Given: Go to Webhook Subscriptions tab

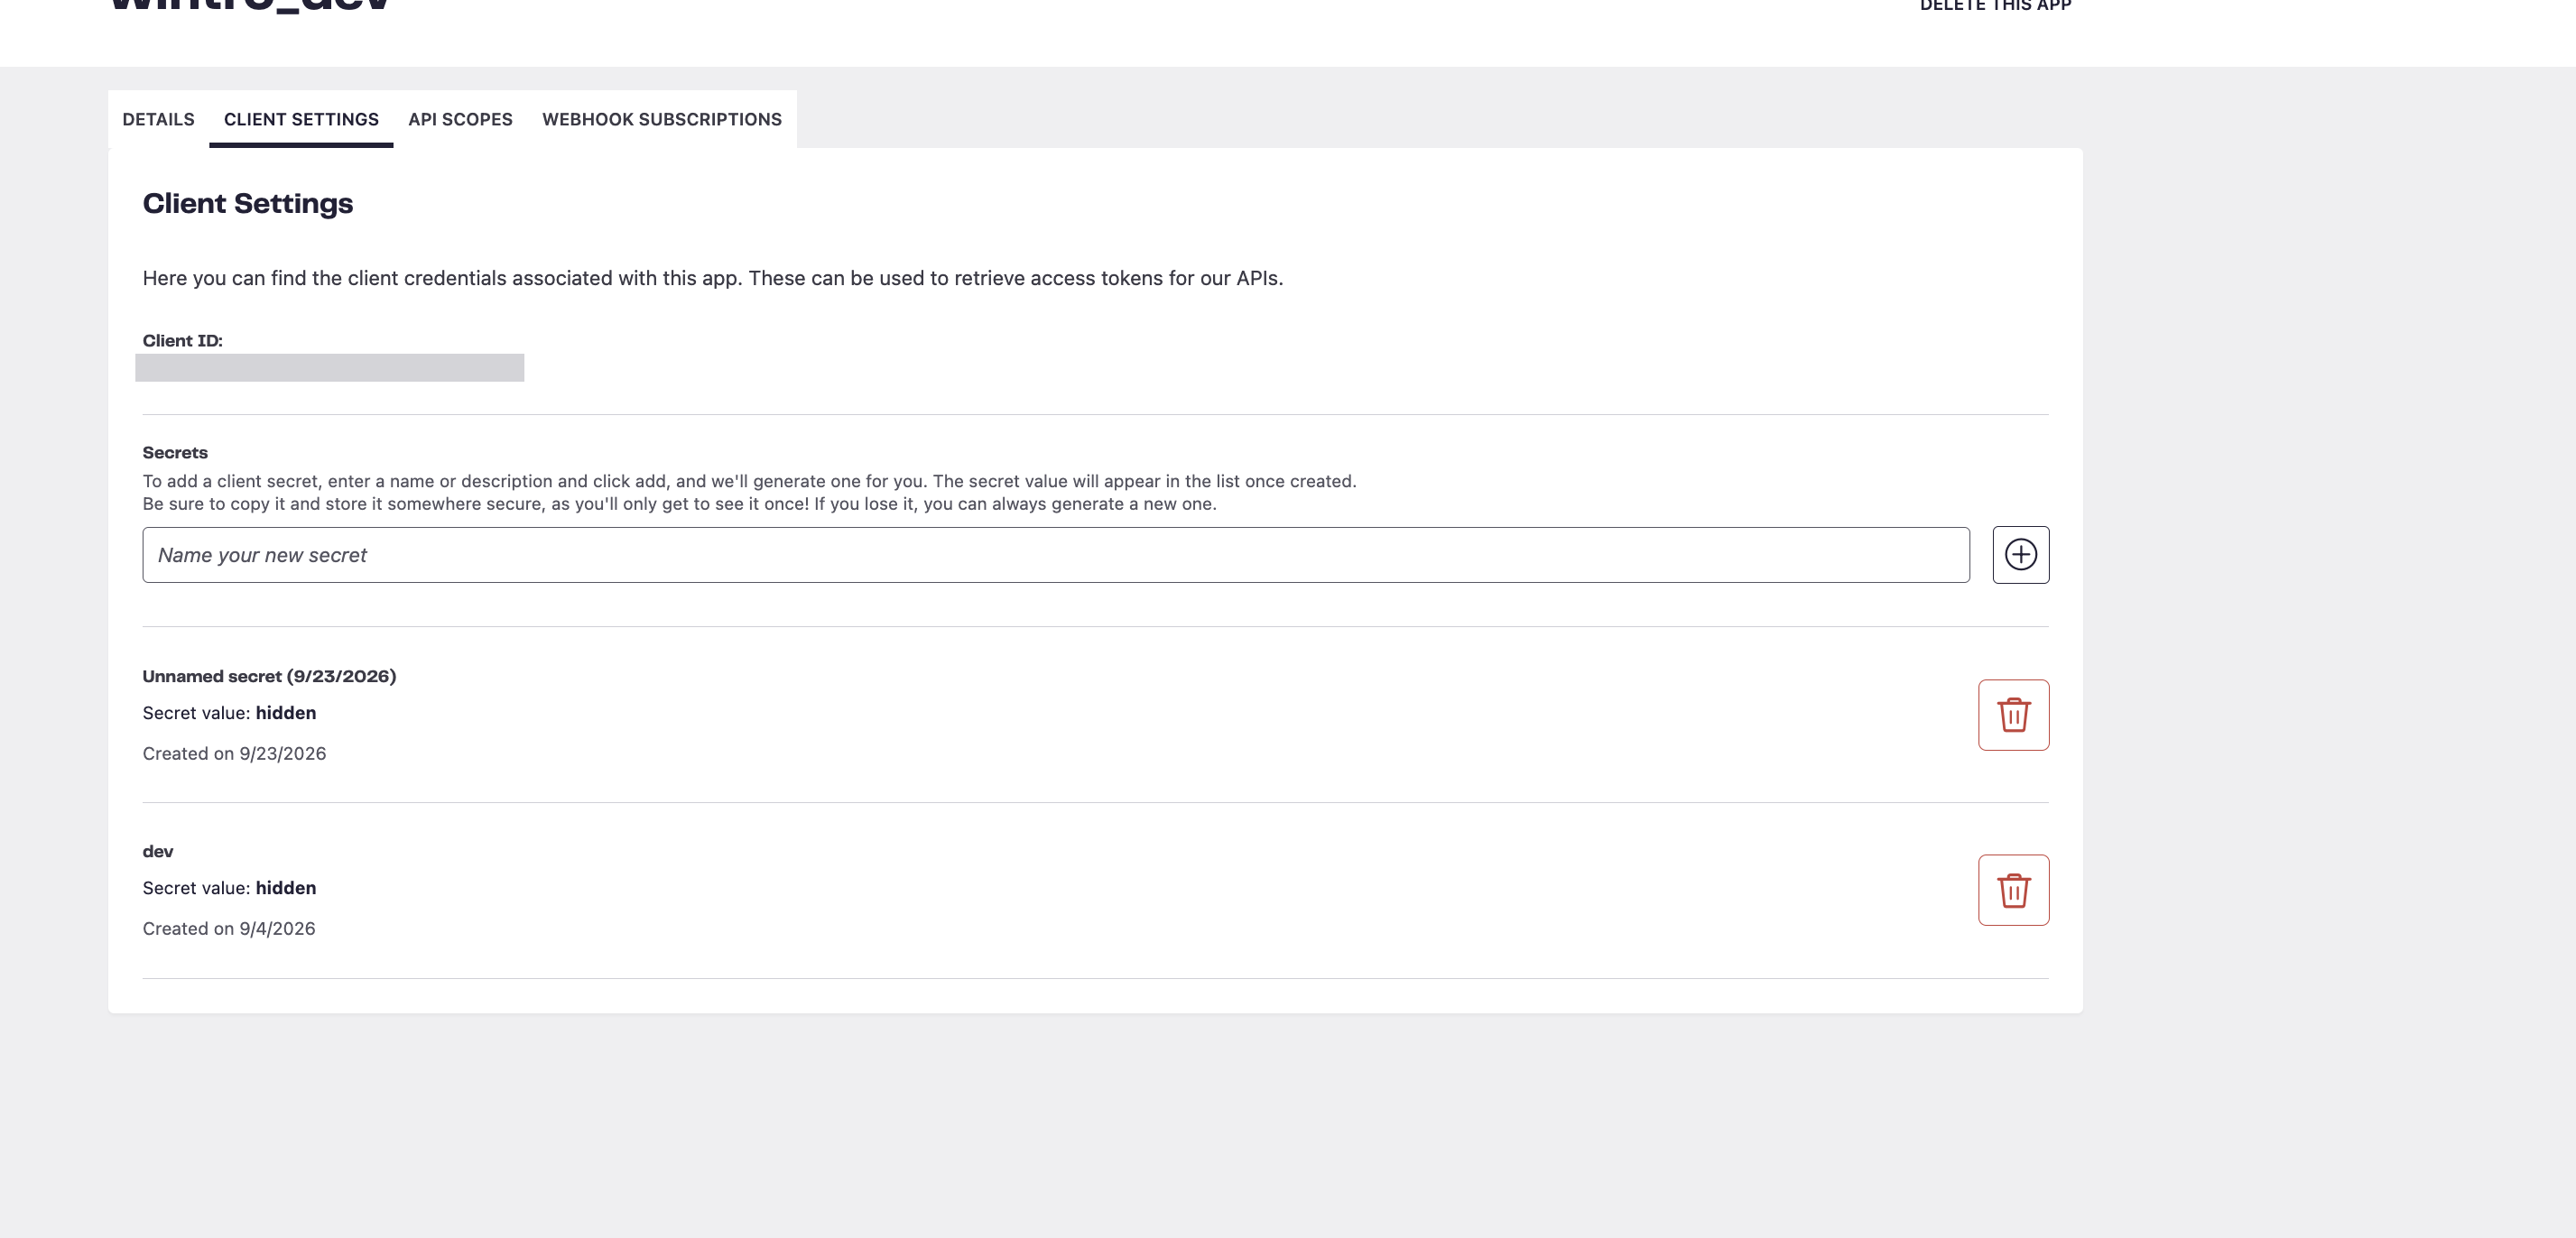Looking at the screenshot, I should pos(662,119).
